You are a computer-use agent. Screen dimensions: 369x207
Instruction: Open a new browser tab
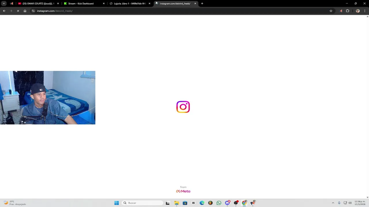point(202,3)
